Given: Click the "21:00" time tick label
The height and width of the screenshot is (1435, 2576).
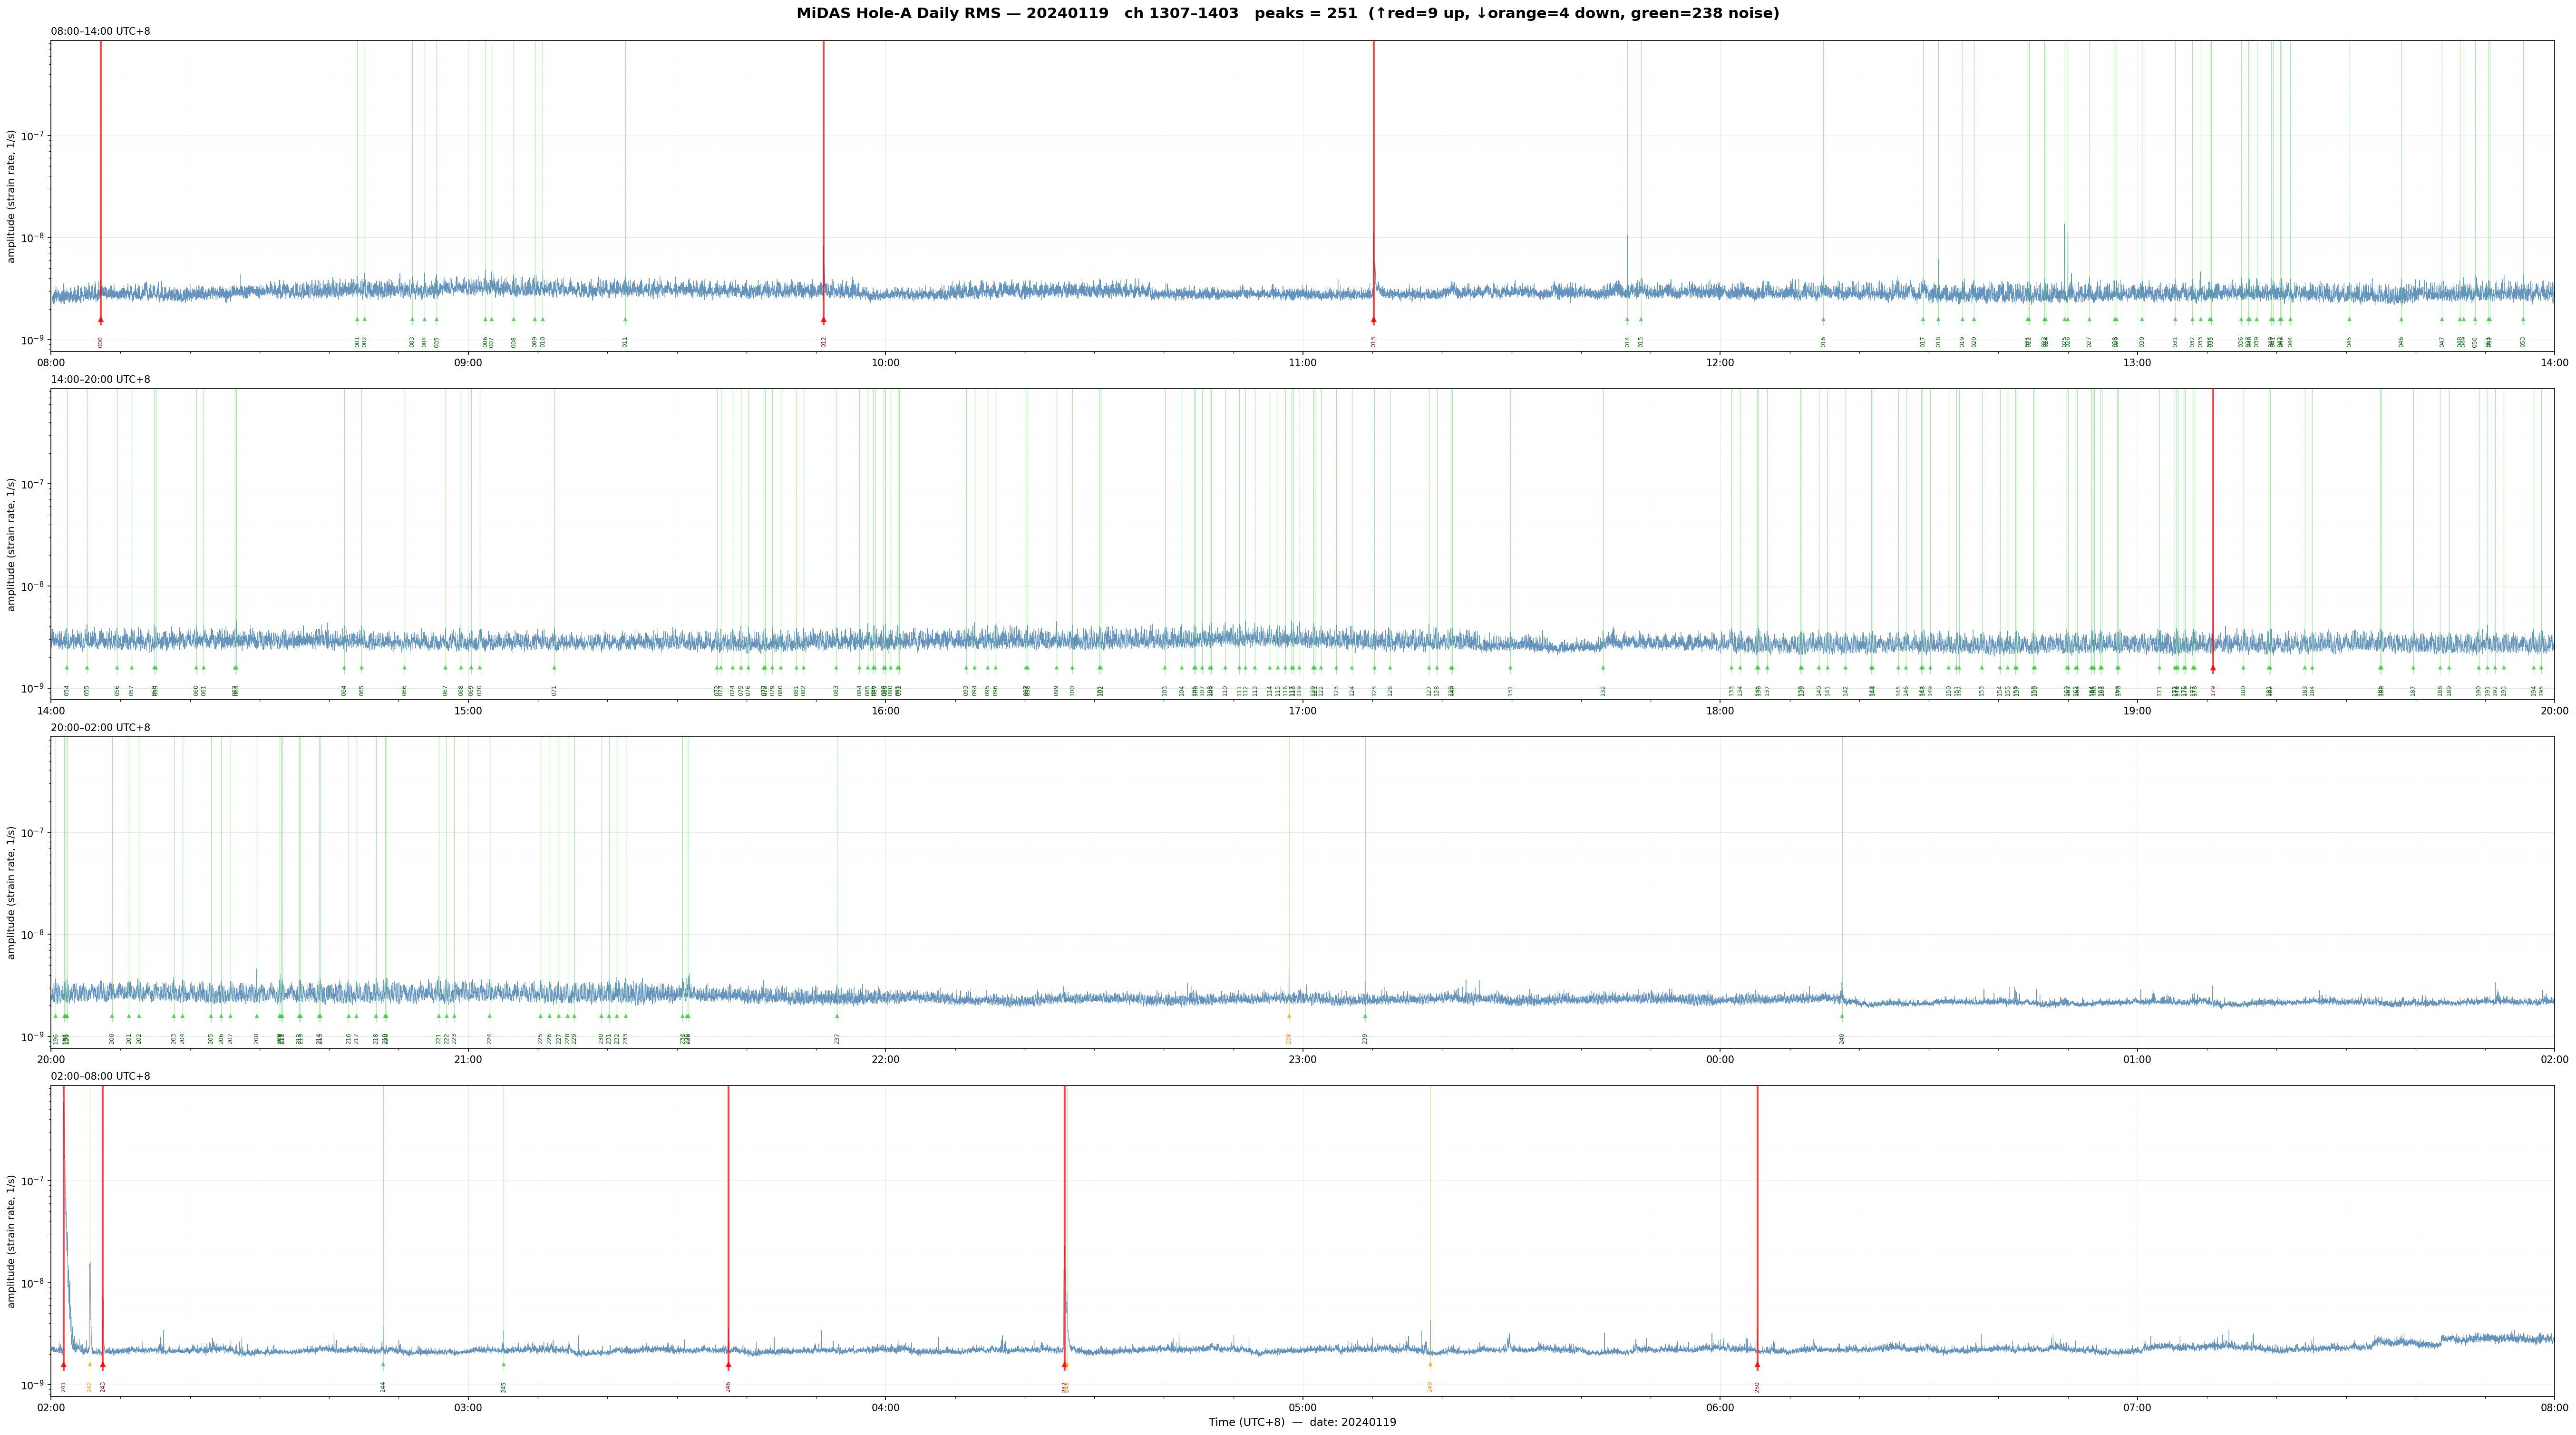Looking at the screenshot, I should [468, 1059].
